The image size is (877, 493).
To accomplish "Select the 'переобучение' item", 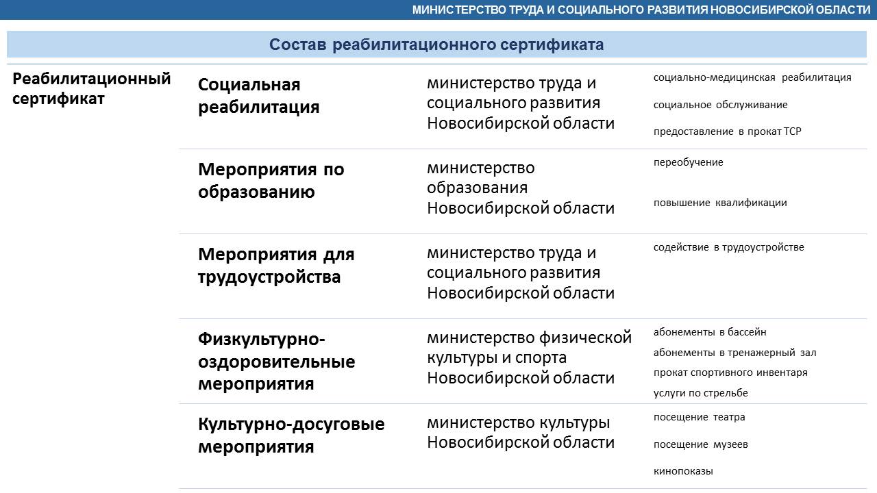I will pos(688,162).
